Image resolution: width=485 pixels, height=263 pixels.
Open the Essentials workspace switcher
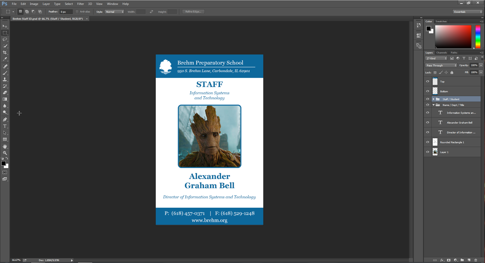click(x=468, y=12)
